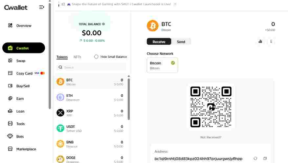Open Cozy Card in the sidebar

[24, 73]
